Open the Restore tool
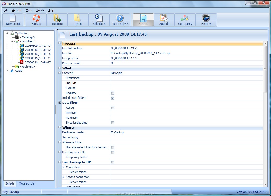The width and height of the screenshot is (271, 196). [x=57, y=20]
